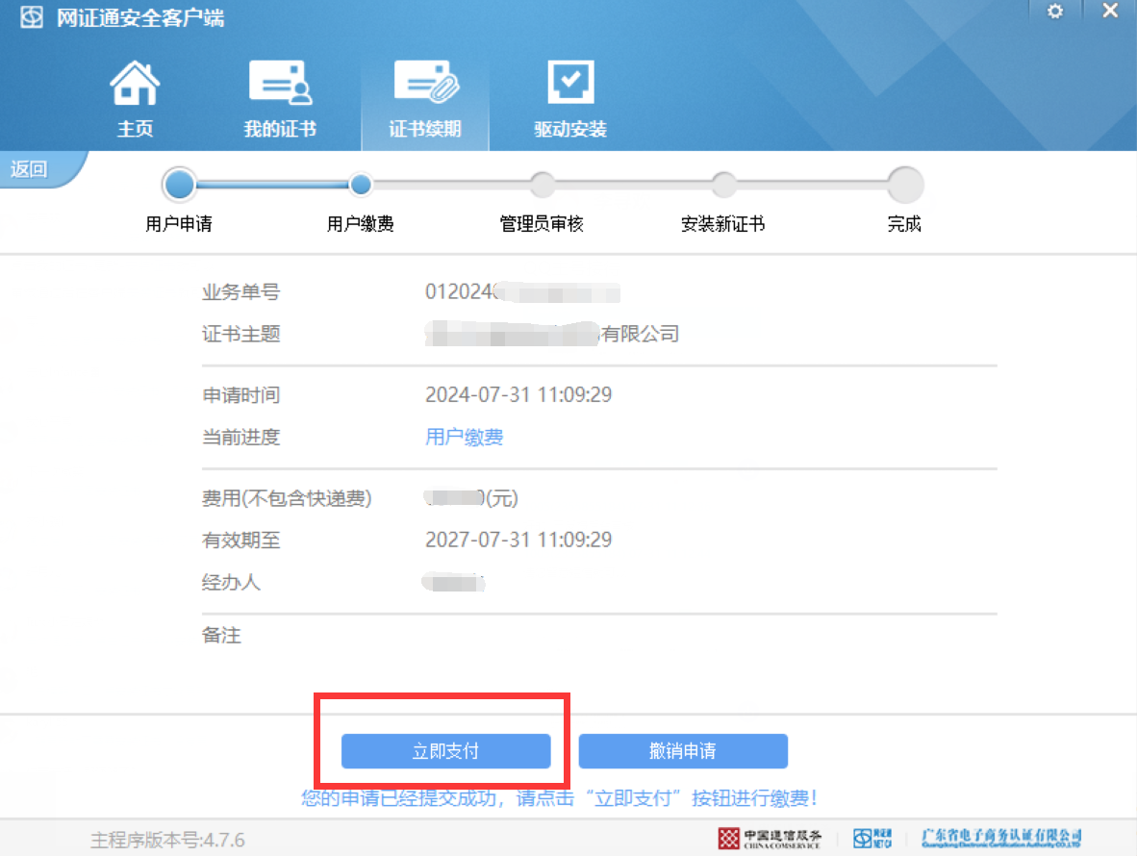The image size is (1137, 856).
Task: Close the client window
Action: [1110, 12]
